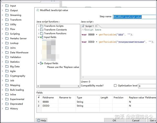The height and width of the screenshot is (123, 157).
Task: Click the Output fields arrow icon
Action: tap(42, 63)
